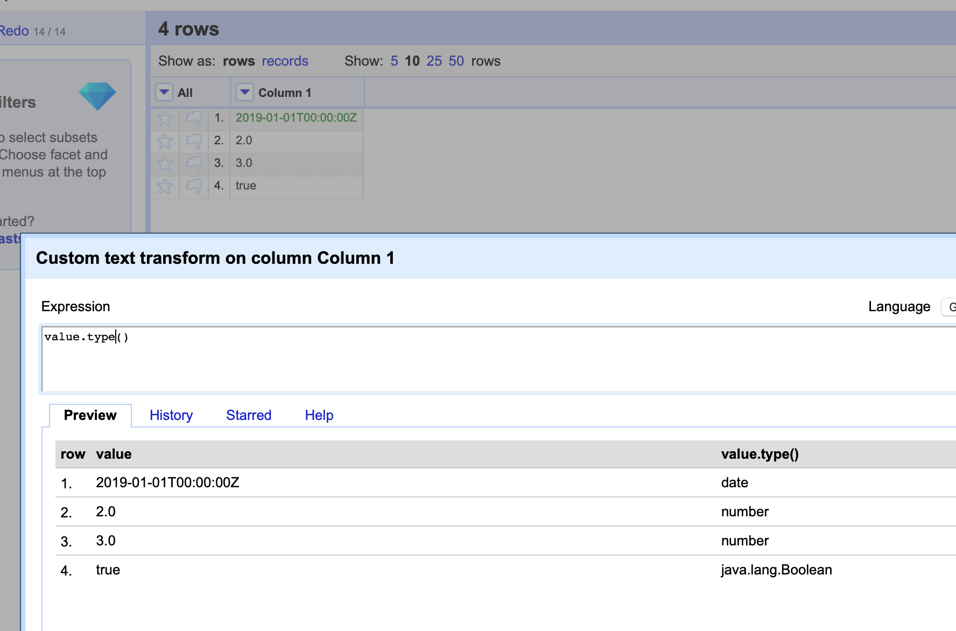Show 50 rows per page
Viewport: 956px width, 631px height.
pyautogui.click(x=456, y=61)
